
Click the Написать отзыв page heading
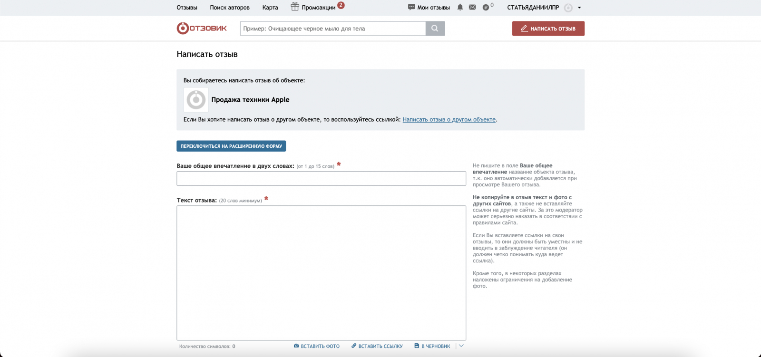tap(207, 54)
